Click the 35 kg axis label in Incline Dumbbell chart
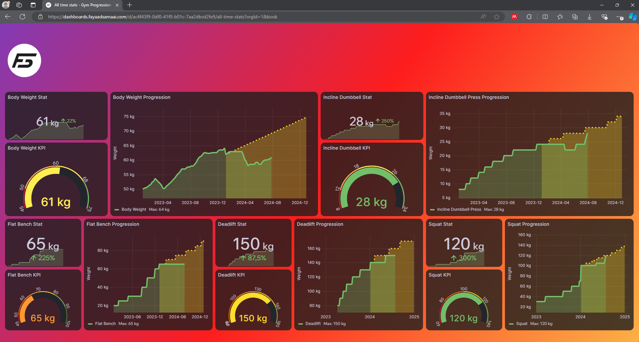The image size is (639, 342). [x=445, y=114]
